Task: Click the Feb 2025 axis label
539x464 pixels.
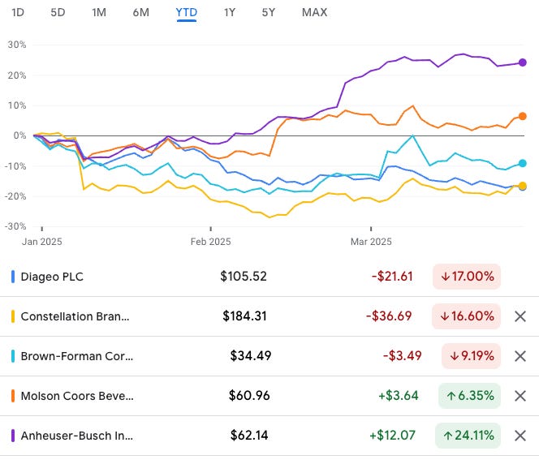Action: click(x=211, y=242)
